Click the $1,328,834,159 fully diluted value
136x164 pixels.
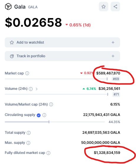coord(107,153)
